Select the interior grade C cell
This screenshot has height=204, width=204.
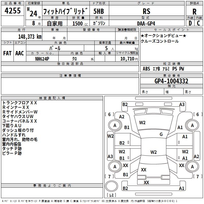198,23
